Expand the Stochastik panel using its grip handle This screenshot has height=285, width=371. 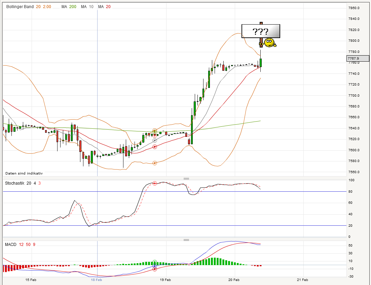click(x=186, y=179)
